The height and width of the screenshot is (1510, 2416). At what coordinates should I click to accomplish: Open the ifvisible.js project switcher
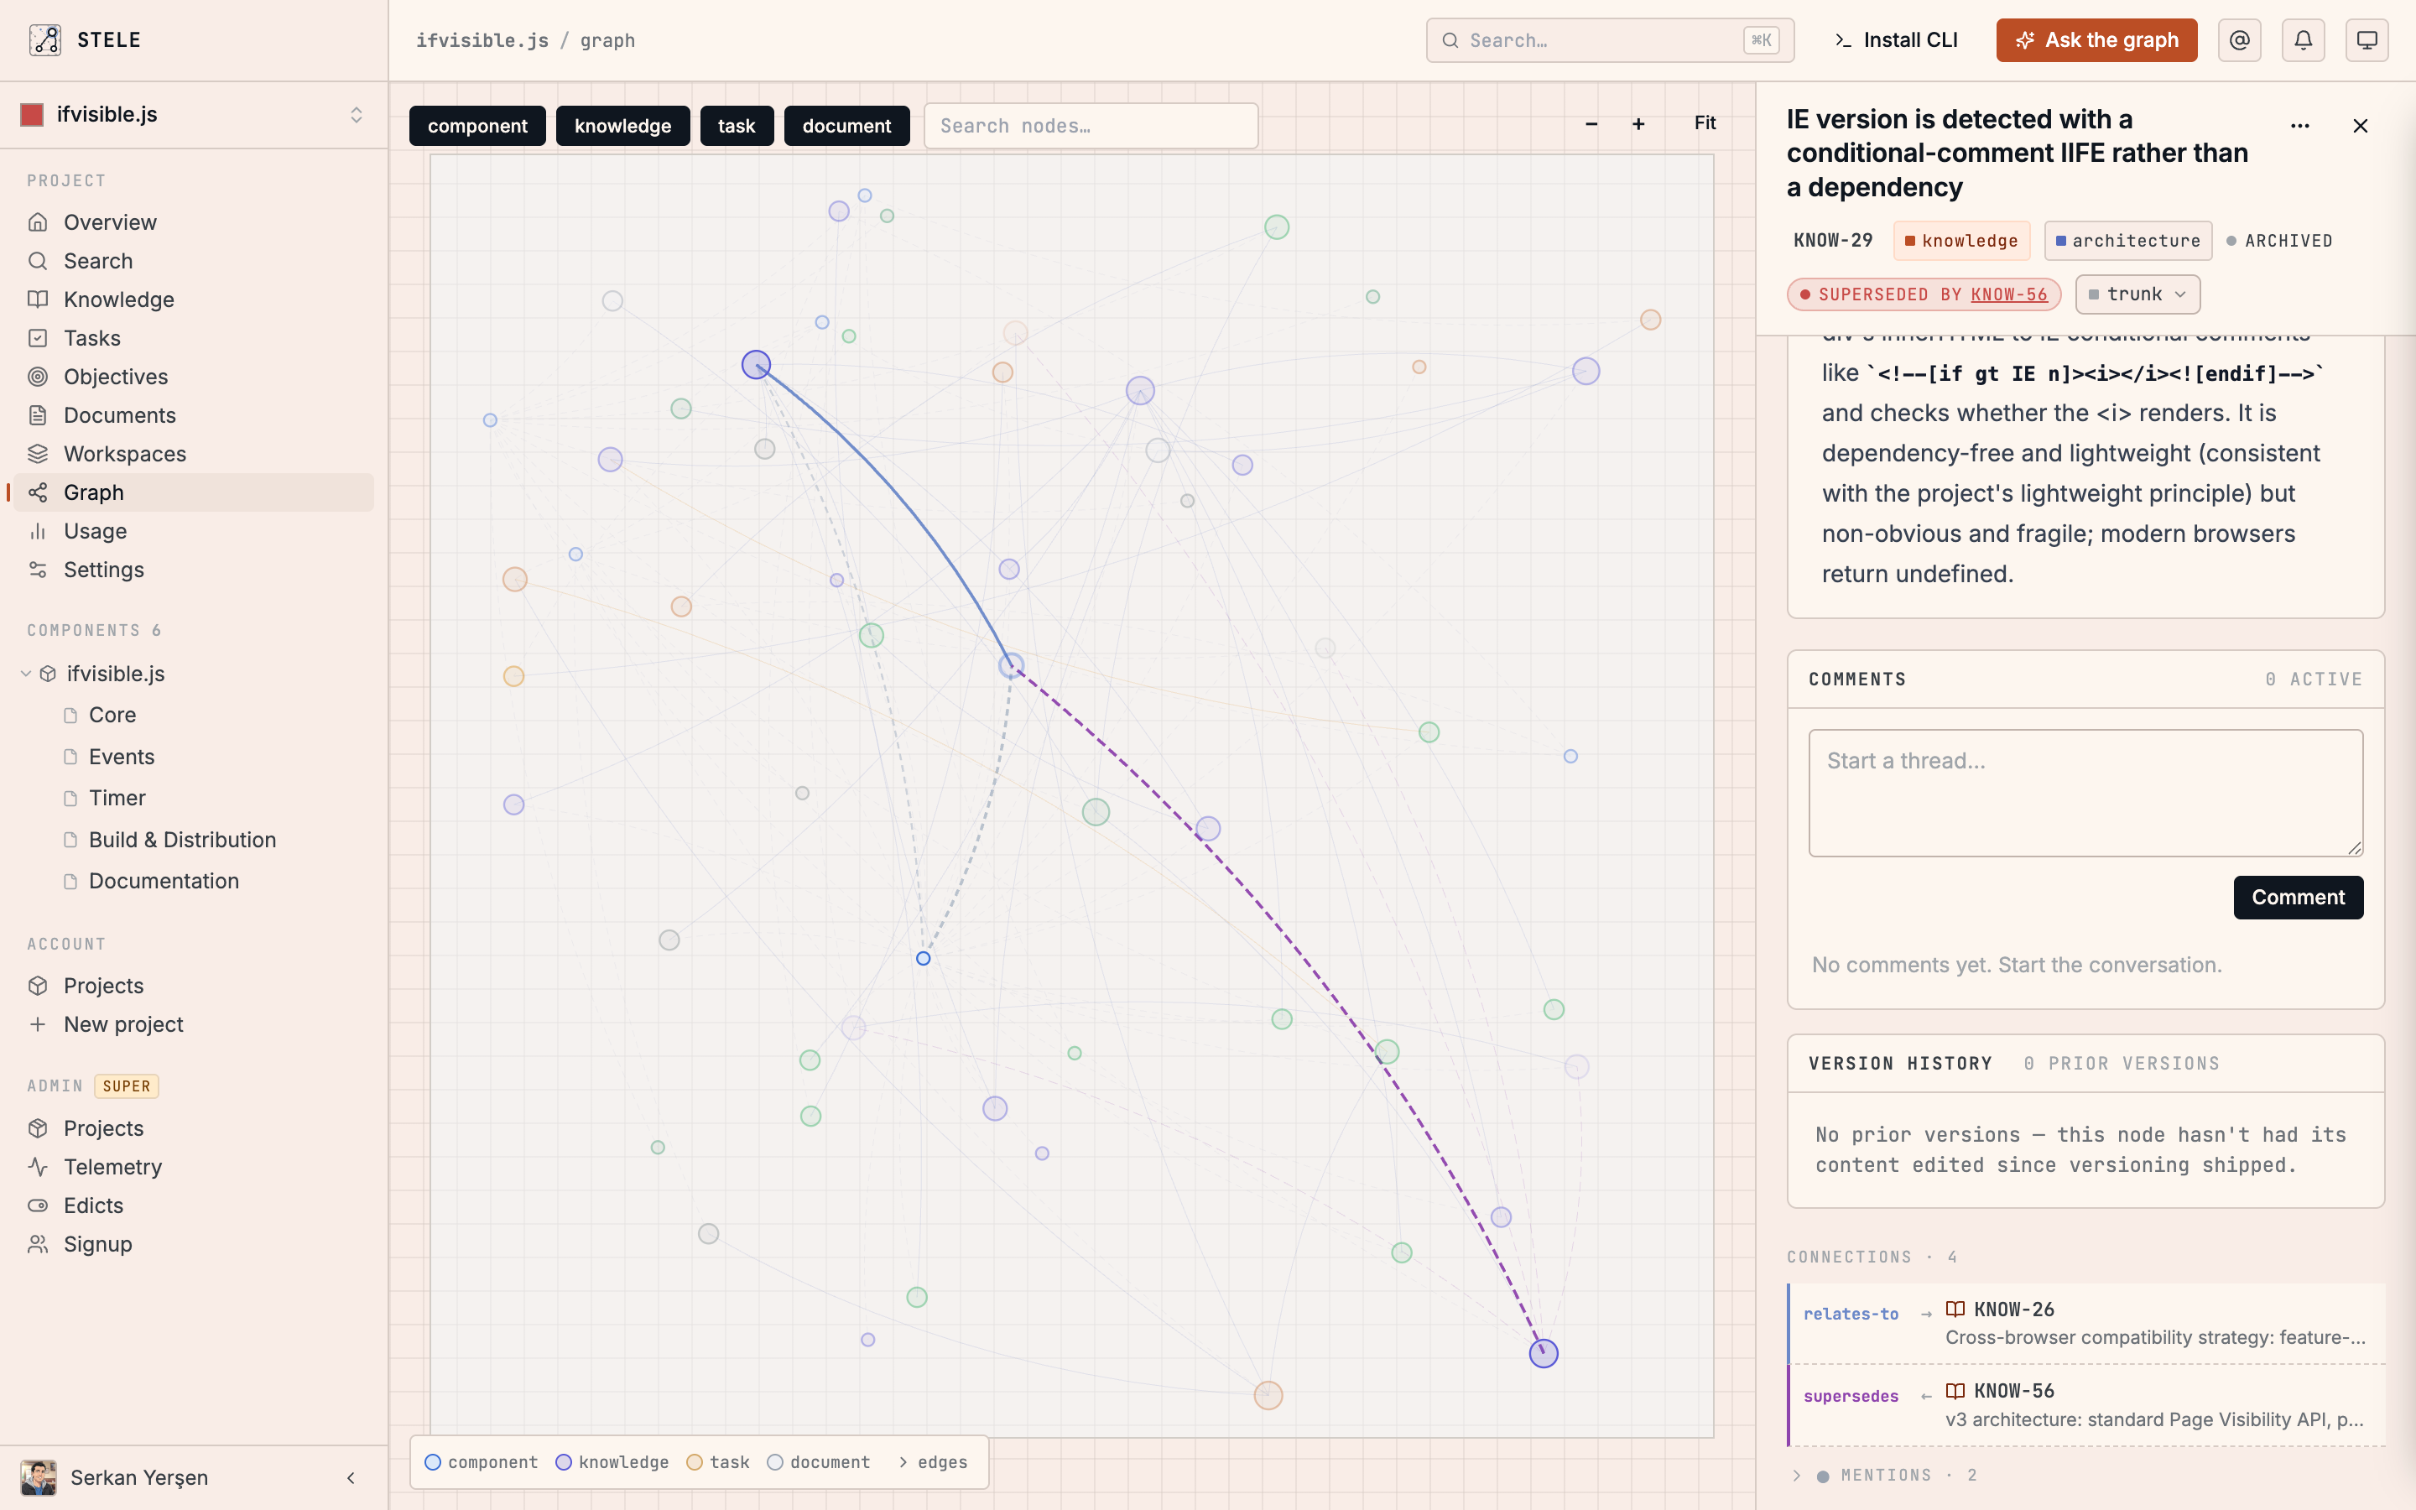pyautogui.click(x=194, y=115)
